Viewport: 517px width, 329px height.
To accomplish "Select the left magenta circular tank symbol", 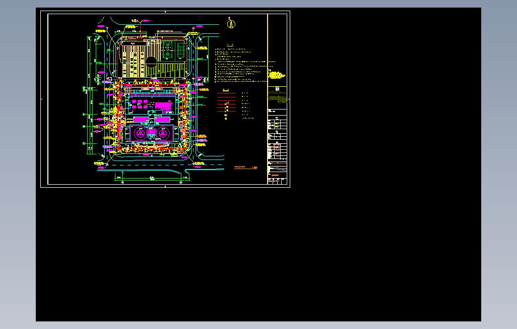I will (140, 133).
